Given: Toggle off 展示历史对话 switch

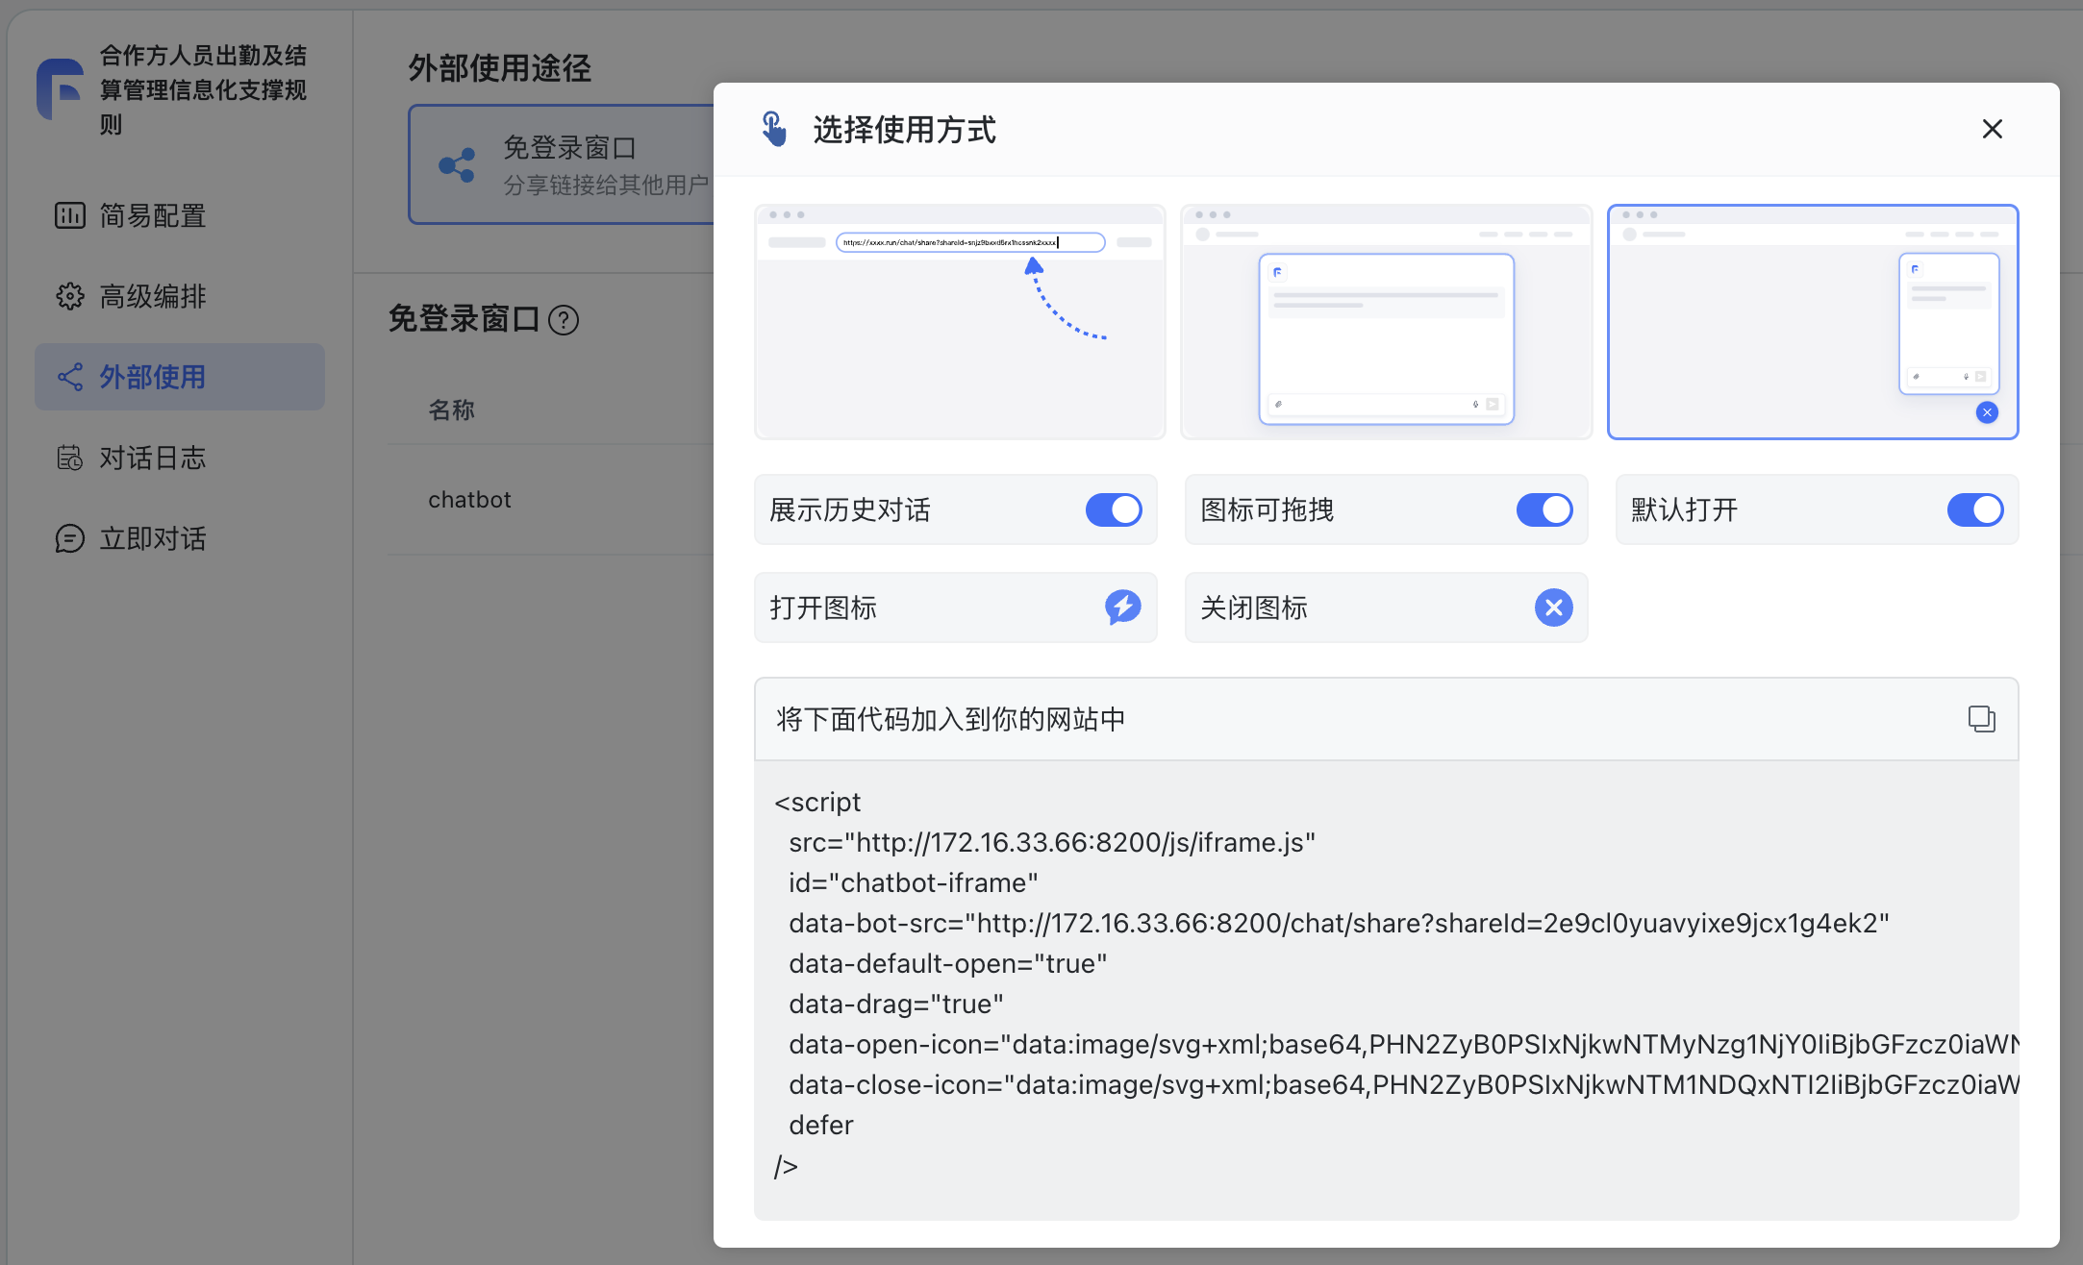Looking at the screenshot, I should pos(1114,509).
